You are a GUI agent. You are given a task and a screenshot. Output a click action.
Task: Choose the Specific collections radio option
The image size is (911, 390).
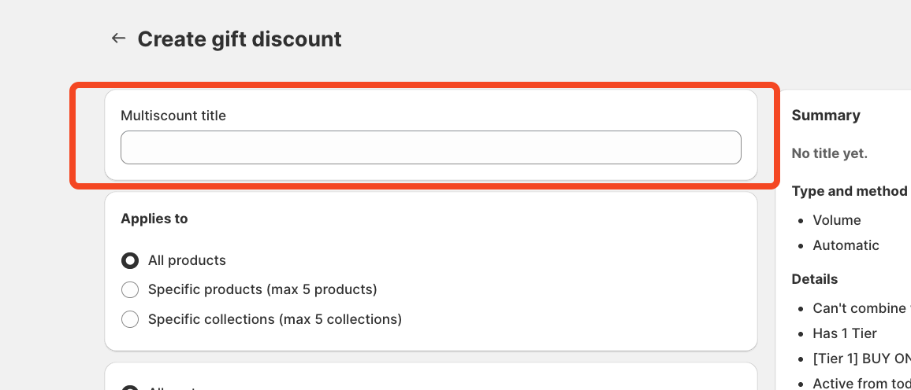coord(130,319)
